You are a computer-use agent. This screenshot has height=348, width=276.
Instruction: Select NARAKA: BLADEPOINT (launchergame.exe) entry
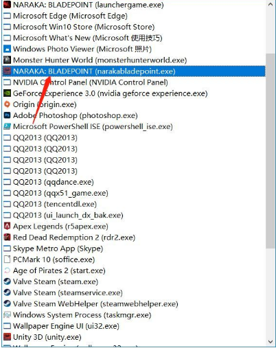pos(134,5)
